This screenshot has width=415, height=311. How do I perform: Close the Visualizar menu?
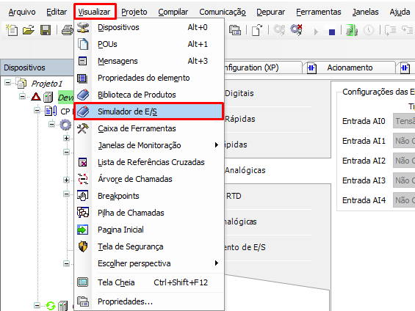click(x=94, y=12)
